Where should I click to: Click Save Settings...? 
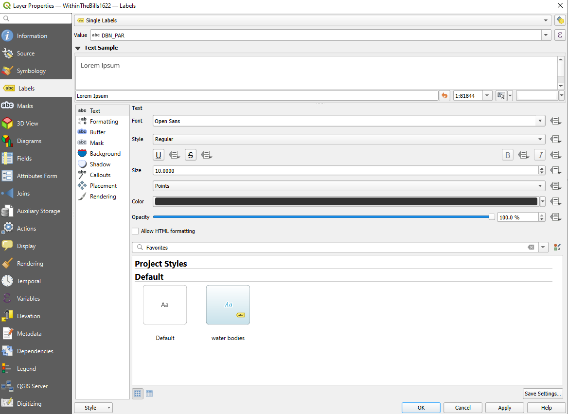tap(543, 393)
